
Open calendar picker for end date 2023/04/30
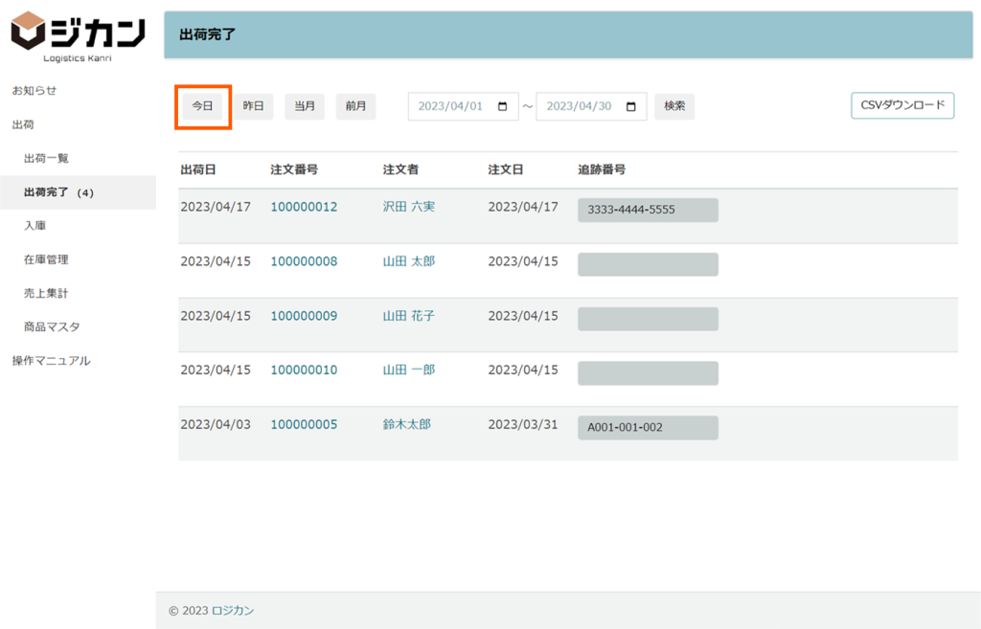[630, 106]
